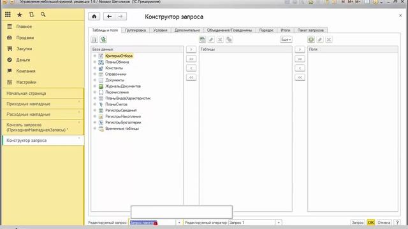
Task: Click first icon above База данных panel
Action: pos(94,39)
